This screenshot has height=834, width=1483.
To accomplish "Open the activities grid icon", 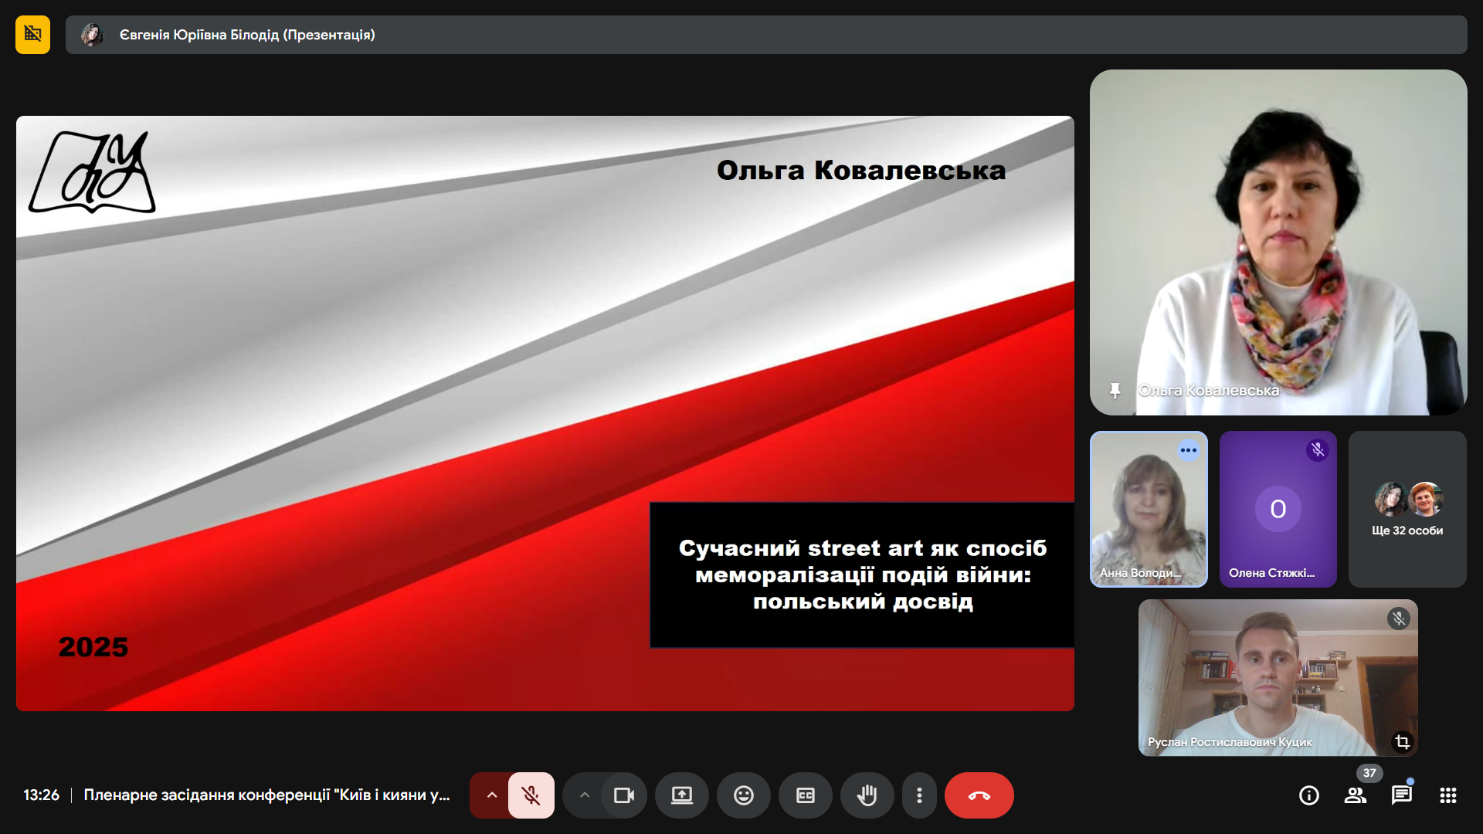I will coord(1447,795).
